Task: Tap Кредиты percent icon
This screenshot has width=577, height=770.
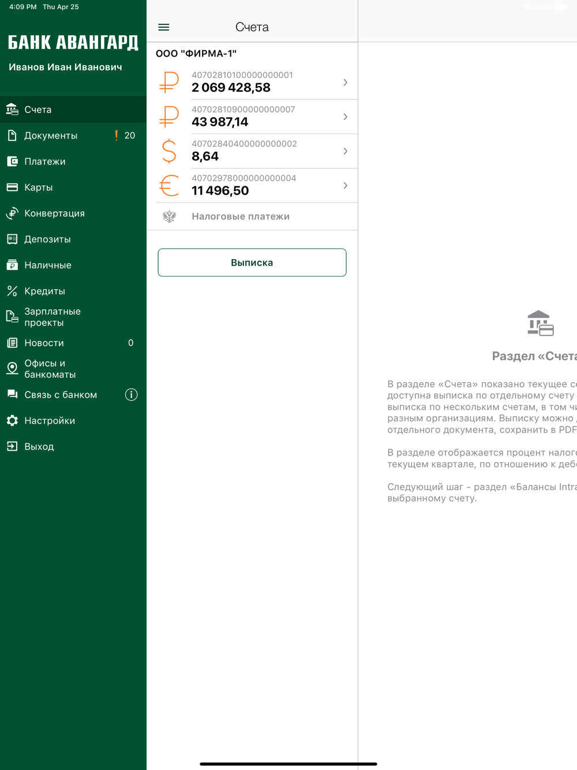Action: 12,291
